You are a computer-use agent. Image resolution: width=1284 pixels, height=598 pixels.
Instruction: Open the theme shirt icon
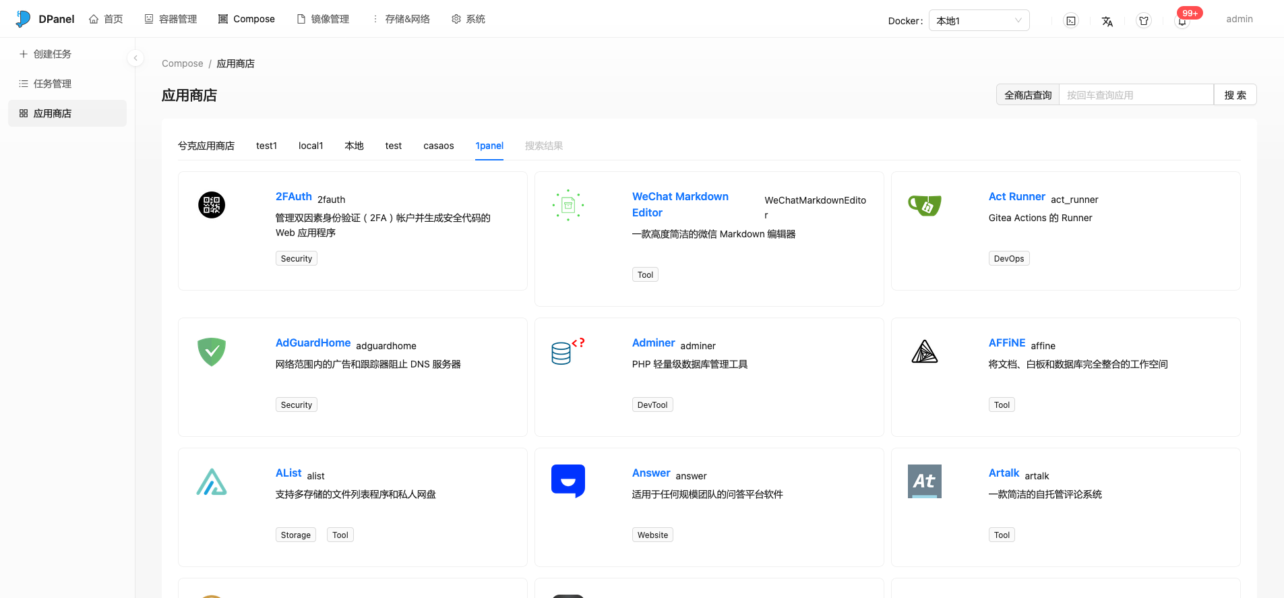[1144, 21]
